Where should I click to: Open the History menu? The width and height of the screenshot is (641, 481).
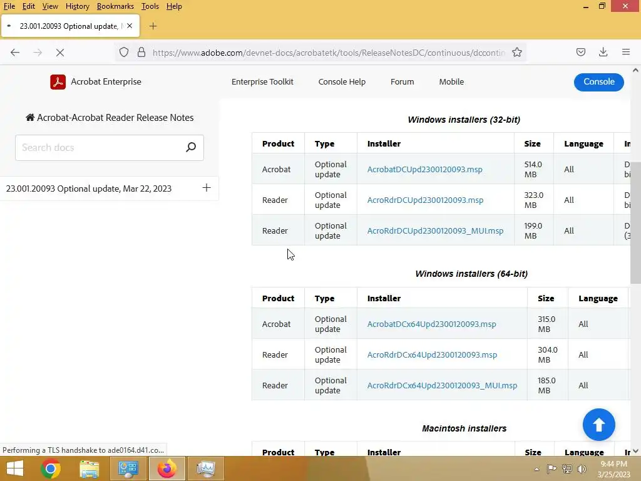[x=77, y=6]
